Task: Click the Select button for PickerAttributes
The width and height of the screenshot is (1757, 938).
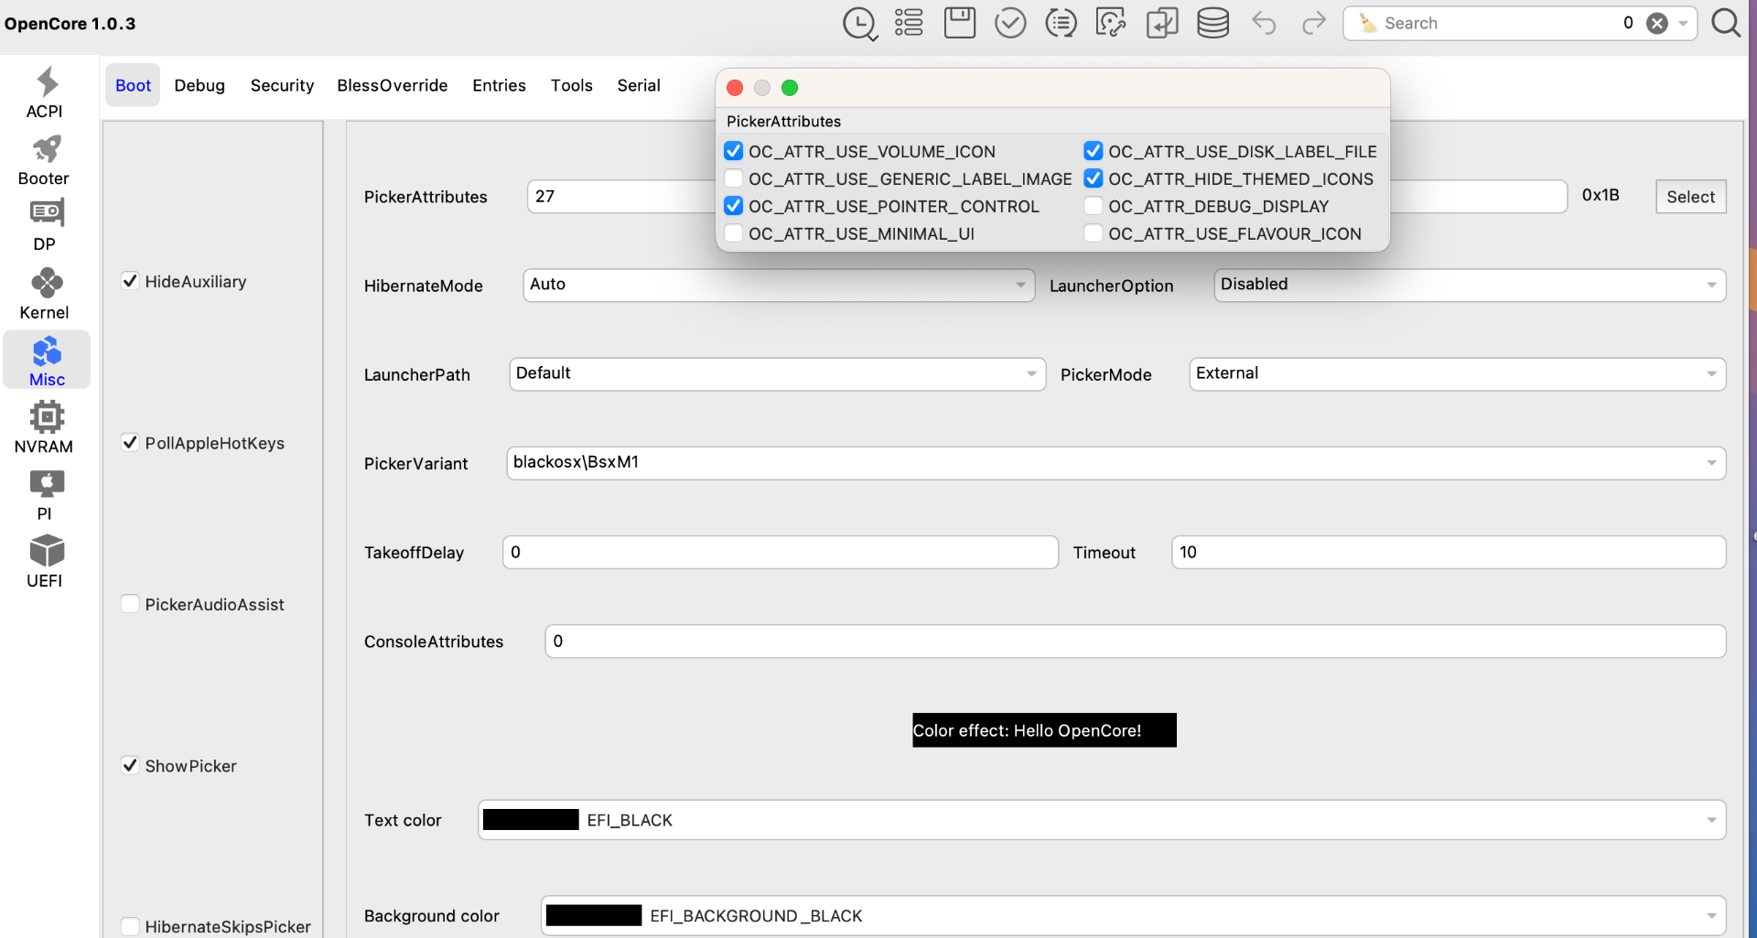Action: tap(1690, 197)
